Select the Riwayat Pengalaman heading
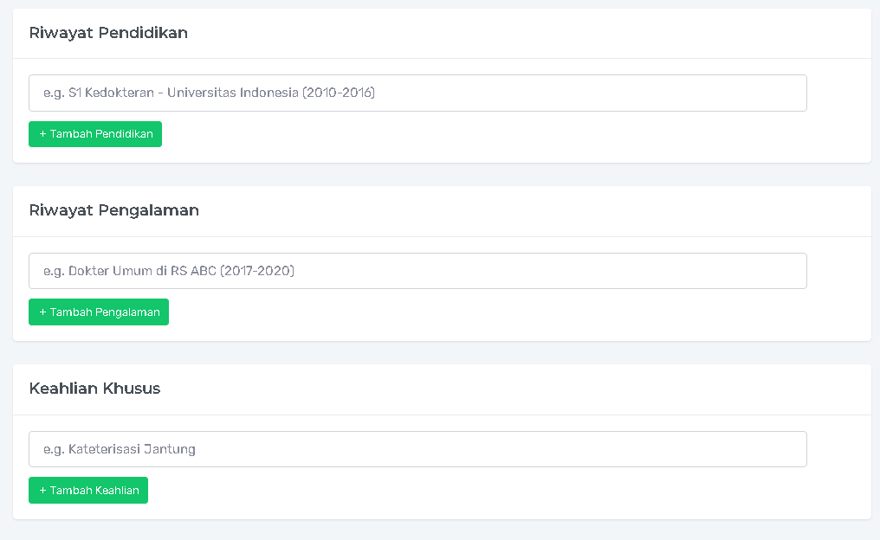The height and width of the screenshot is (540, 880). (113, 210)
